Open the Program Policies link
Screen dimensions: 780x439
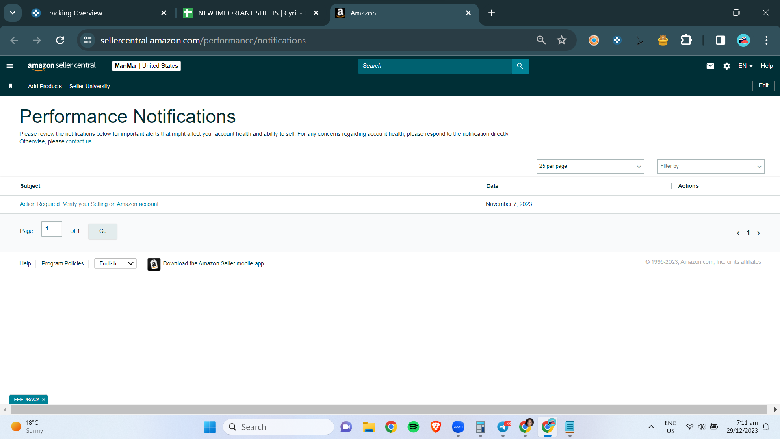tap(63, 263)
